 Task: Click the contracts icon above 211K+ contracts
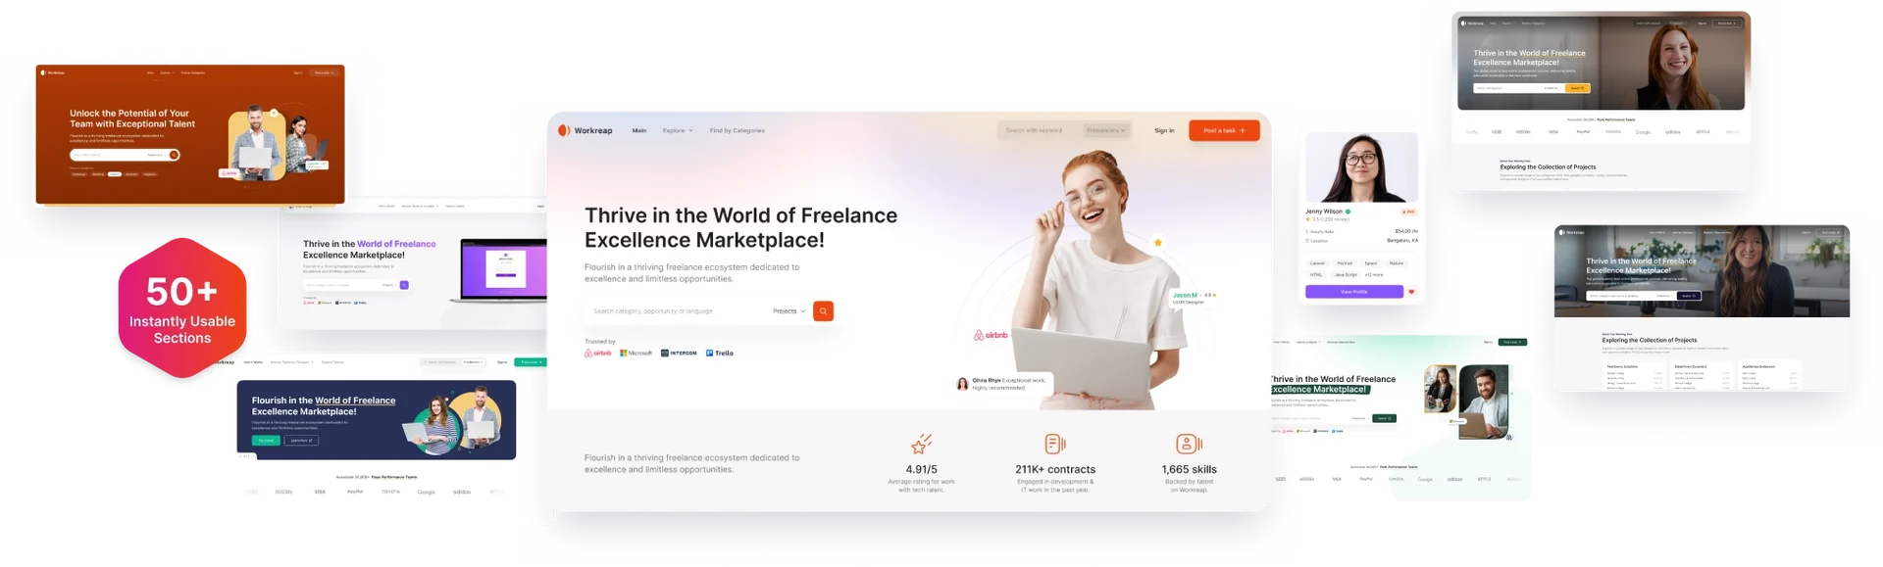click(1055, 445)
